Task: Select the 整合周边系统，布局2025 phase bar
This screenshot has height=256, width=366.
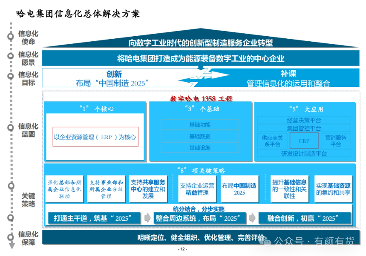Action: [200, 218]
